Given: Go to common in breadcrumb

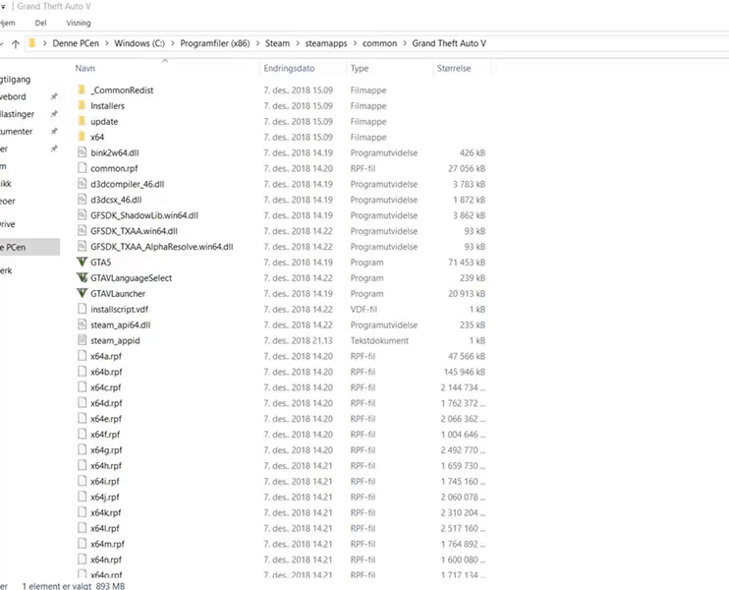Looking at the screenshot, I should pos(379,43).
